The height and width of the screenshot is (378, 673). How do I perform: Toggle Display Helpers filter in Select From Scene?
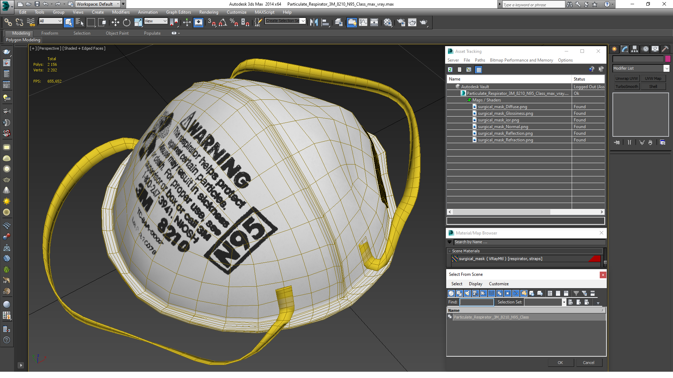pos(483,293)
